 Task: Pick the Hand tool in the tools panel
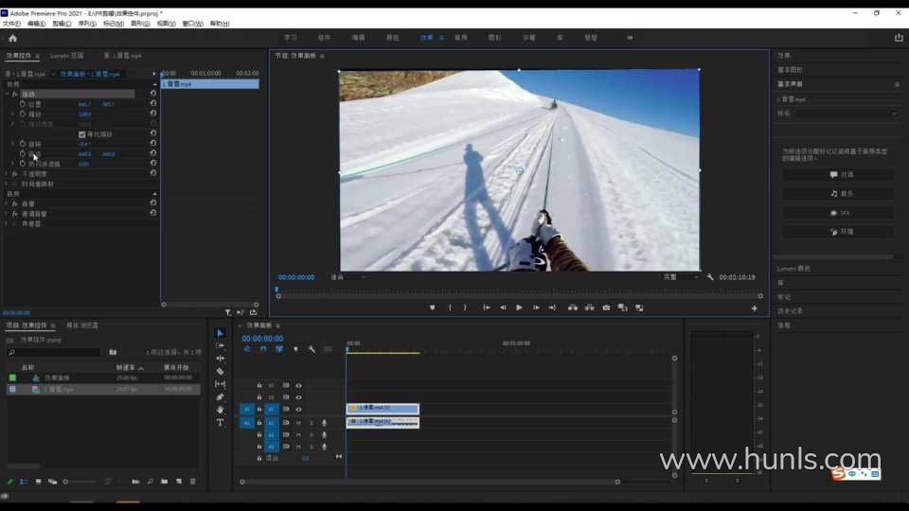221,410
